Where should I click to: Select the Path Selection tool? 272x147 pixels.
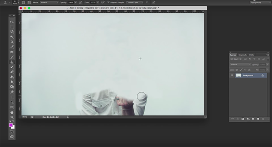click(12, 102)
